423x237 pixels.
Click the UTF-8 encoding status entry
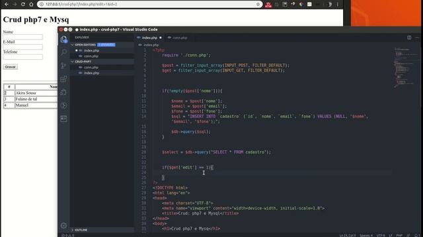tap(381, 236)
